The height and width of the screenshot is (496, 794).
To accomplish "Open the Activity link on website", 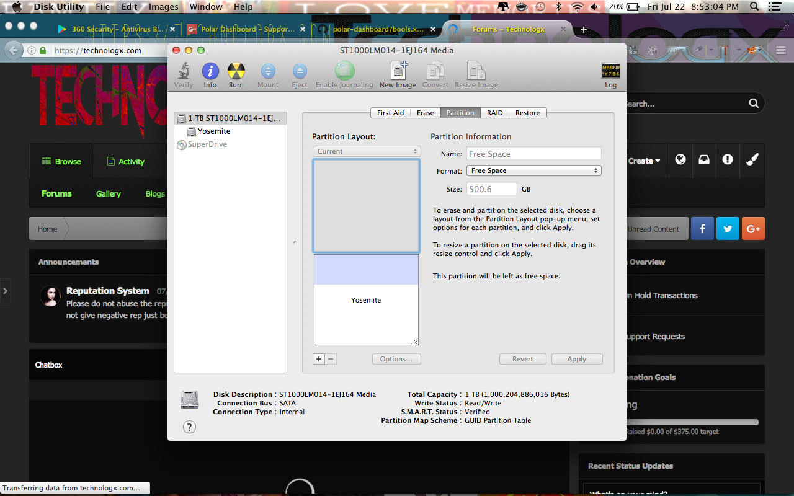I will [125, 161].
